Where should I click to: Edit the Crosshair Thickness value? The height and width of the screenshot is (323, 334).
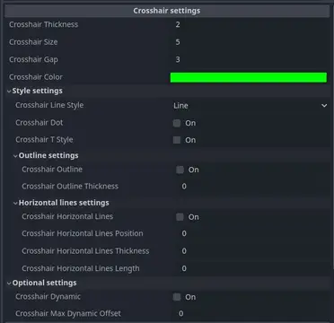point(250,24)
